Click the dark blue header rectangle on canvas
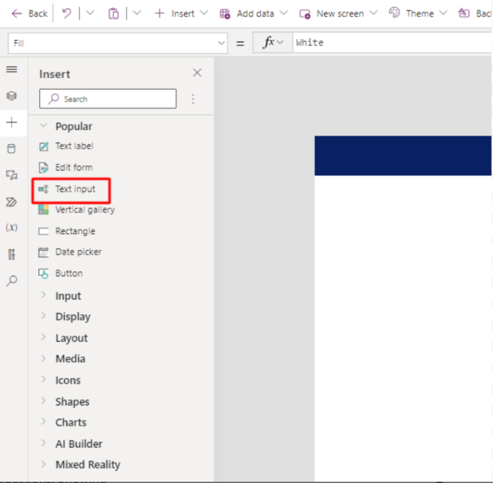 click(x=403, y=155)
